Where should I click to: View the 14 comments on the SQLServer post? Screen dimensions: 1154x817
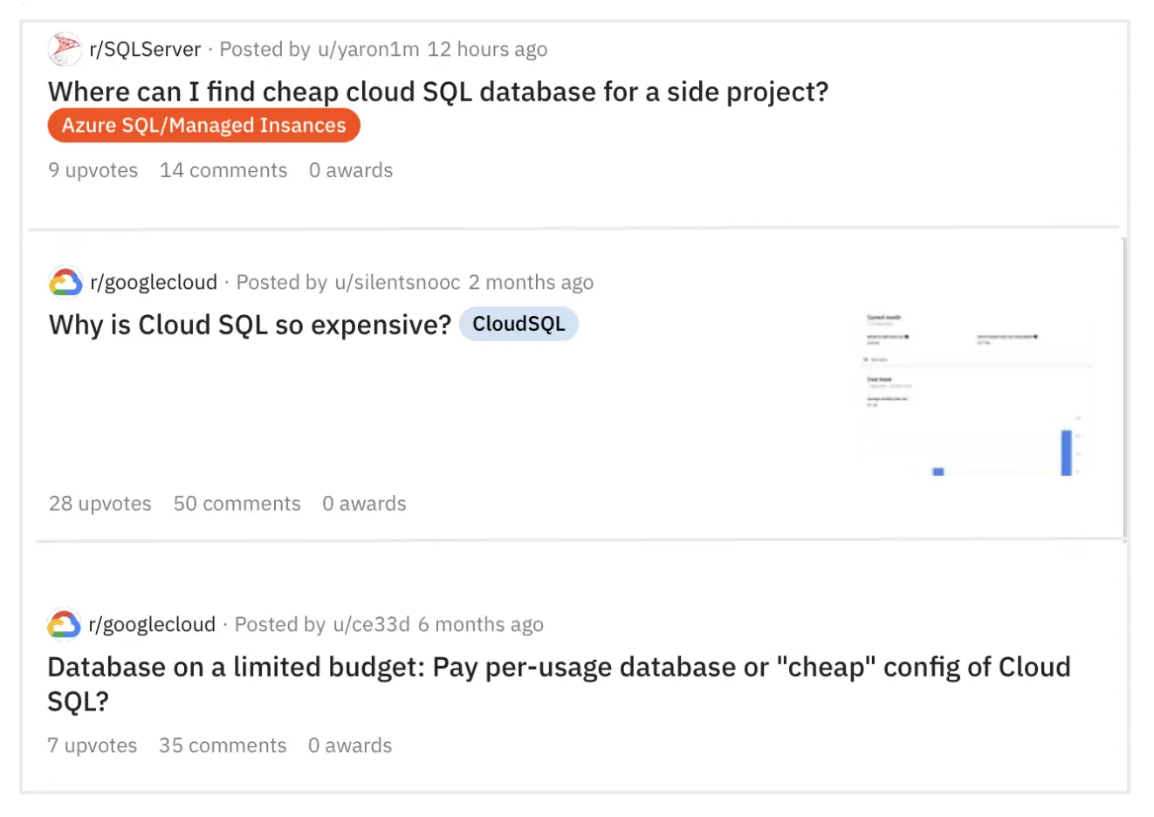click(223, 170)
